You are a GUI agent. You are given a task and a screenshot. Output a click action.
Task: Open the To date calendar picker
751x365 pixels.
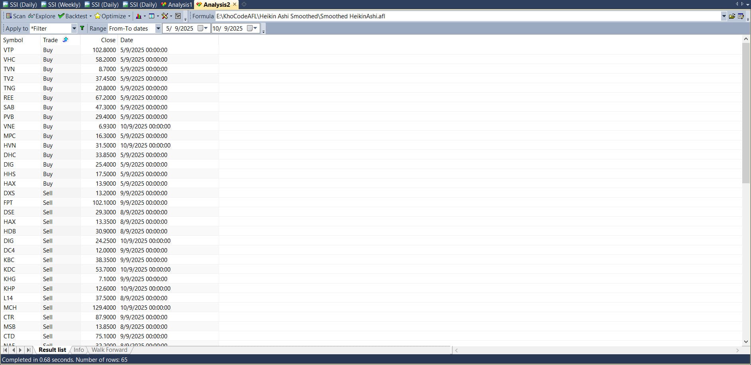252,28
